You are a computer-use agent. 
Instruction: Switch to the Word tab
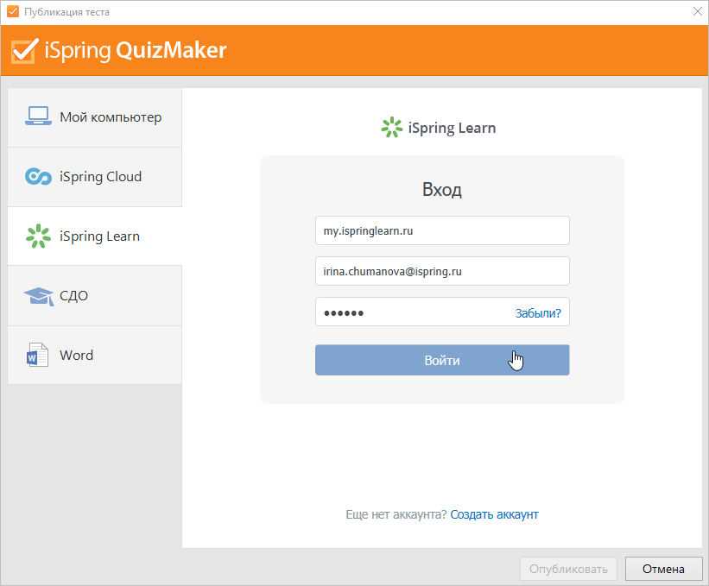click(x=94, y=355)
